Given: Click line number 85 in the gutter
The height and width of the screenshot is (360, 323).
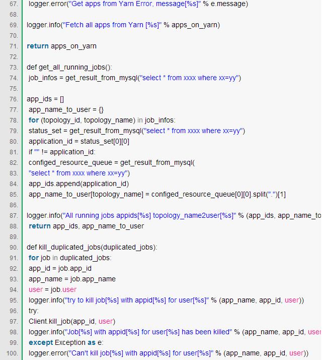Looking at the screenshot, I should coord(14,195).
